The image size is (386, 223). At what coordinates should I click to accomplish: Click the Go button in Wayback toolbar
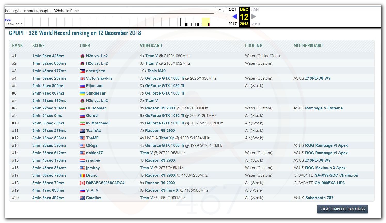point(221,11)
